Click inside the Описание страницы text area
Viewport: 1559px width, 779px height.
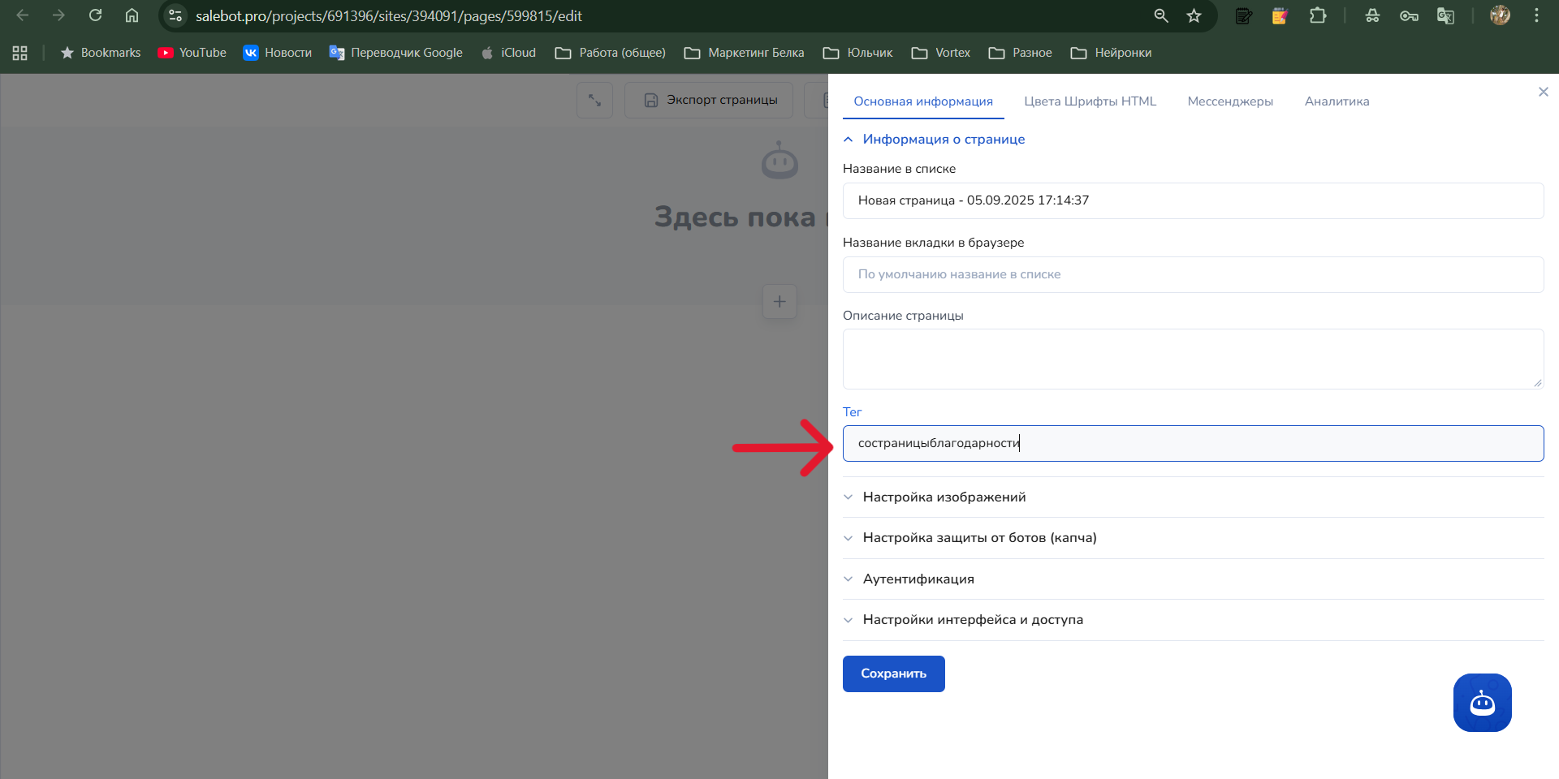[x=1192, y=359]
